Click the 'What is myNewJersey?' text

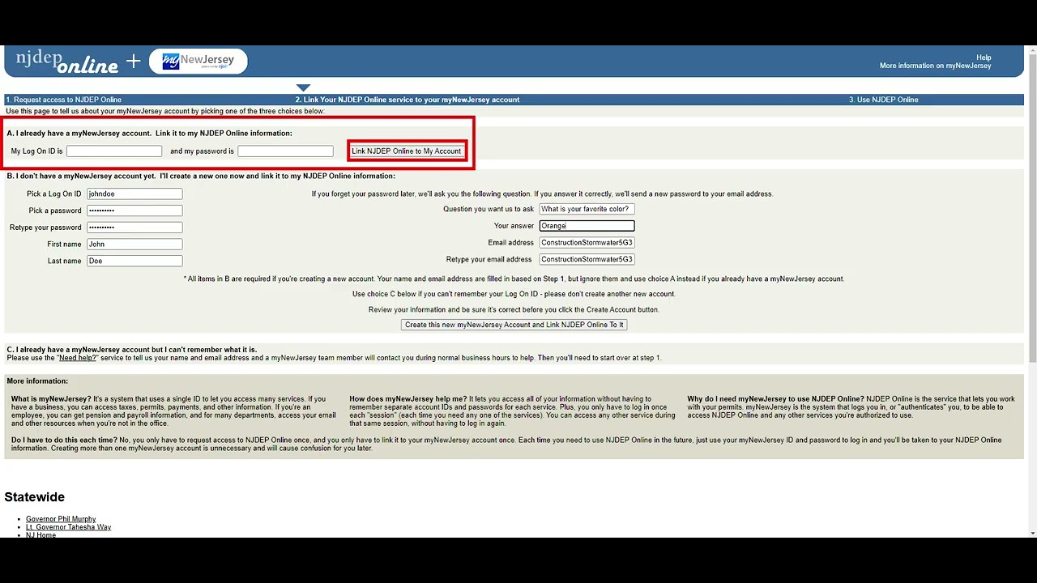click(51, 399)
